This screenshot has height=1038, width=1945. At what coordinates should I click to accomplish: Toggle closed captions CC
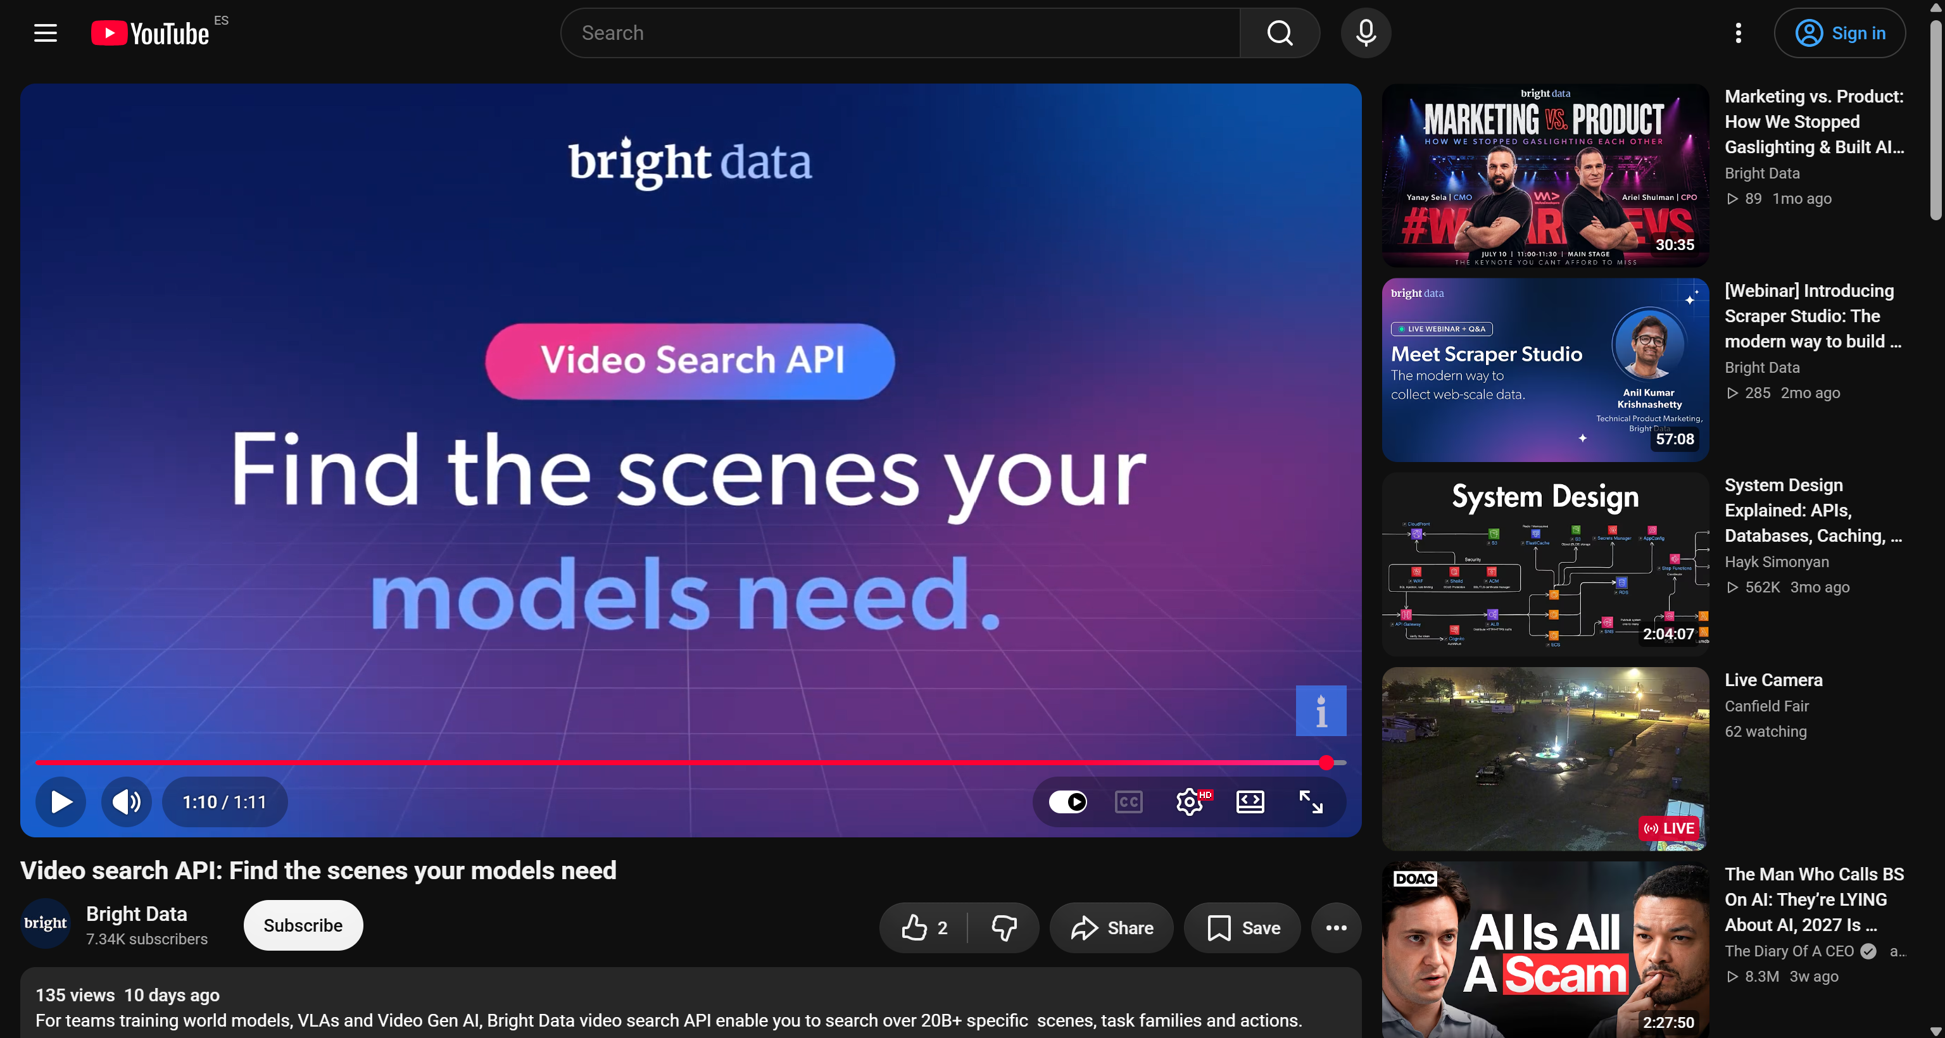[1129, 802]
